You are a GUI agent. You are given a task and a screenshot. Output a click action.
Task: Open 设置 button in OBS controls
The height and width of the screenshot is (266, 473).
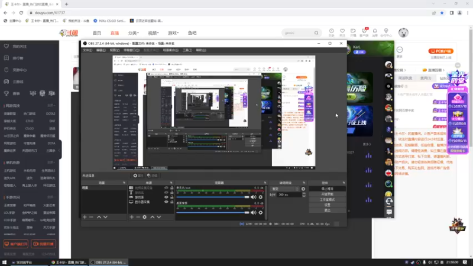click(328, 205)
